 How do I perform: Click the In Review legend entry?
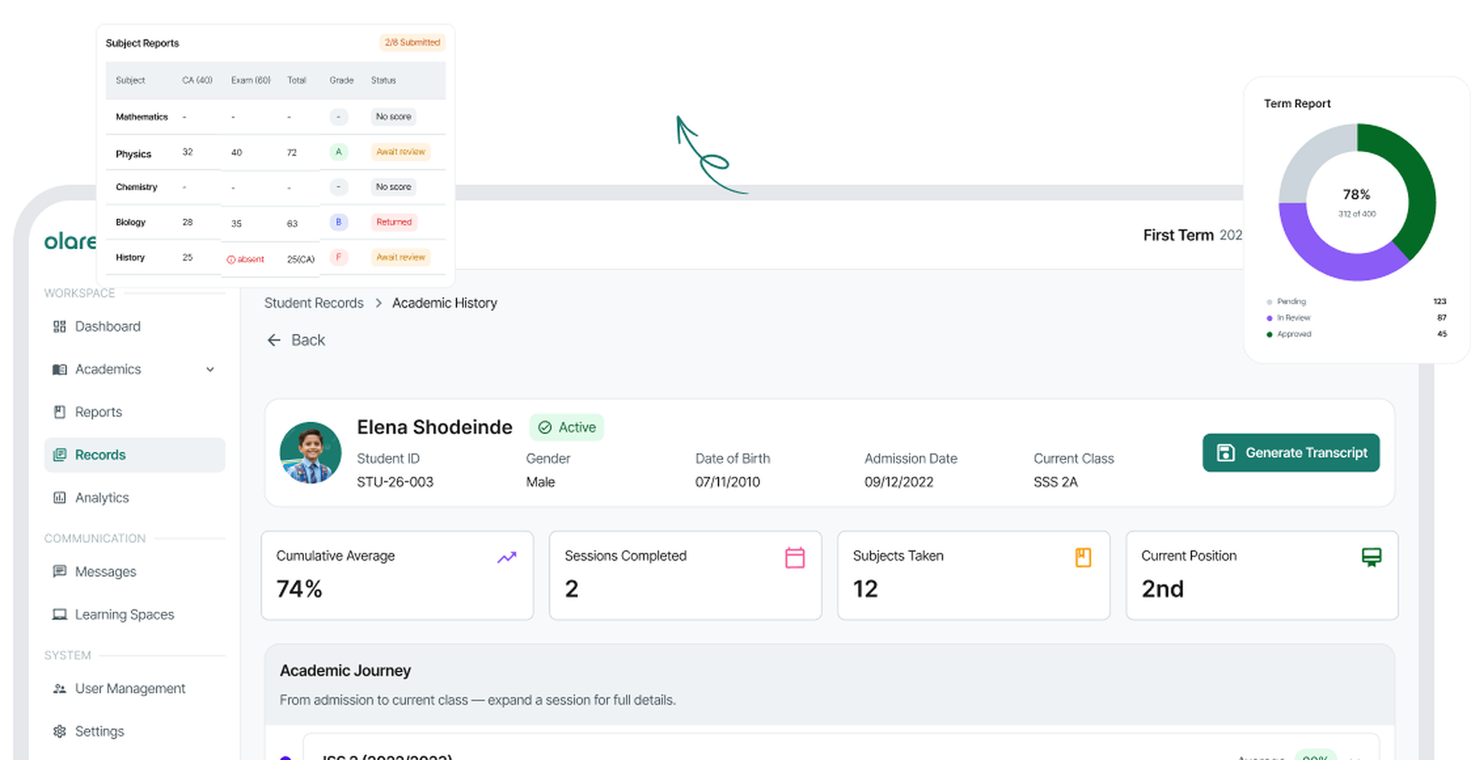click(x=1356, y=318)
